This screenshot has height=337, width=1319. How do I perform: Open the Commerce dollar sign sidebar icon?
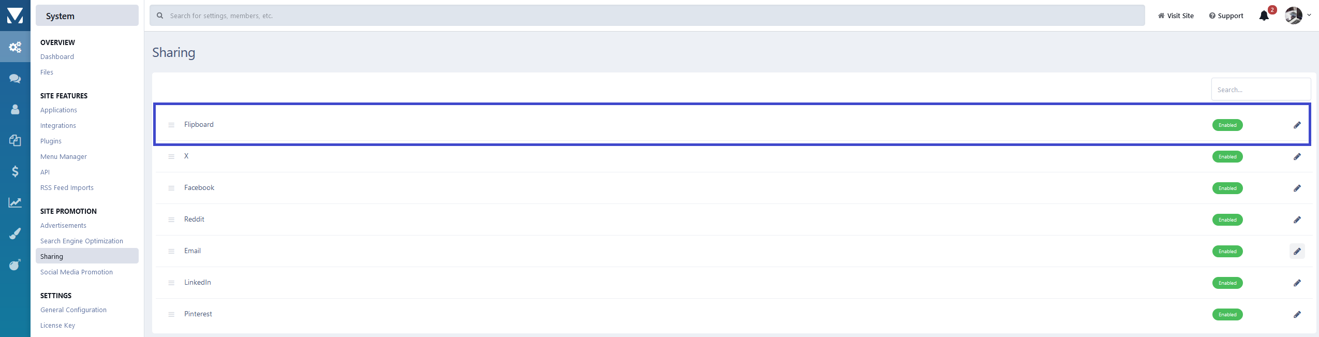15,171
